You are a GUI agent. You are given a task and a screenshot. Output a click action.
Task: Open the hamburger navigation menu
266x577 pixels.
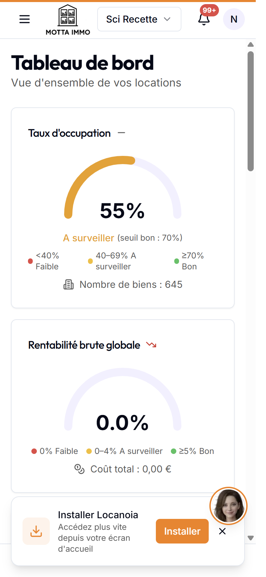click(25, 19)
